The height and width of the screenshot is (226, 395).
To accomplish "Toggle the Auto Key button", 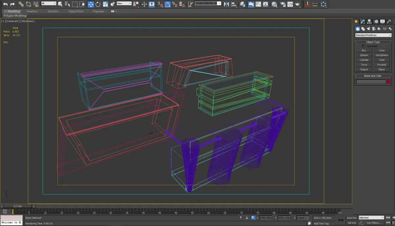I will point(352,218).
